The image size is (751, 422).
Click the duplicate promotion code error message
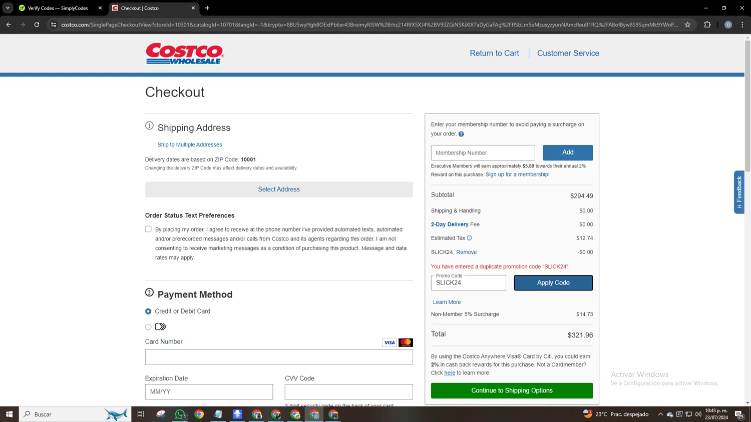(x=500, y=266)
